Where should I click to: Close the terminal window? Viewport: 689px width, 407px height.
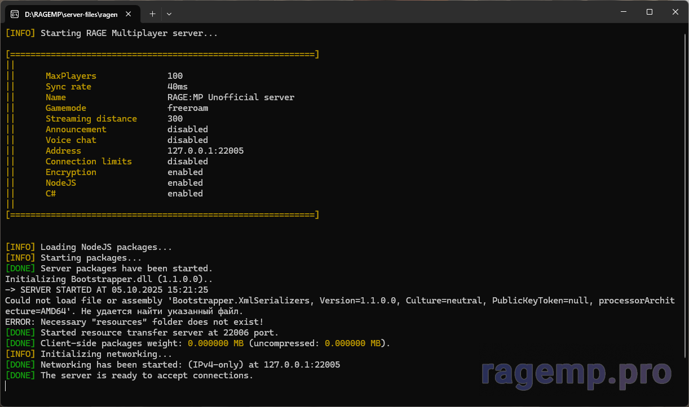[x=675, y=12]
